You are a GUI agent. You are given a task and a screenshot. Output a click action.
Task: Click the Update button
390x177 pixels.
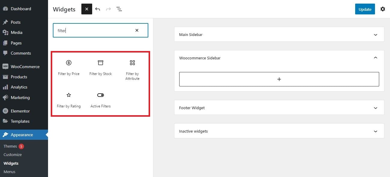[365, 9]
